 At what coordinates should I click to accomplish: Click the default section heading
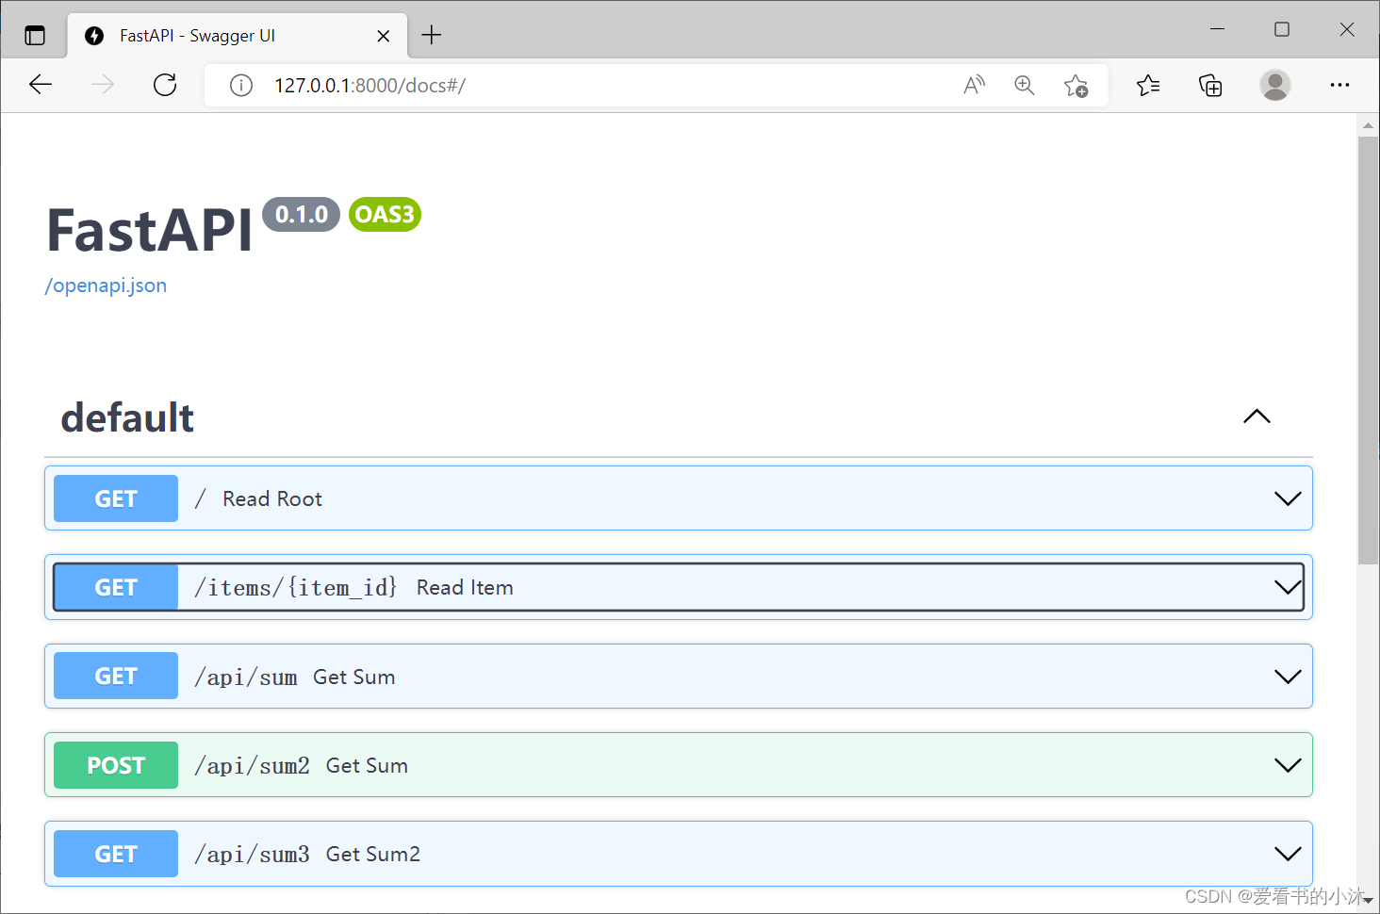[x=127, y=417]
